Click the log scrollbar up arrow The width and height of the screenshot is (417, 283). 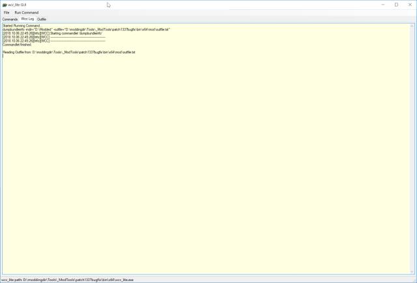(x=412, y=26)
